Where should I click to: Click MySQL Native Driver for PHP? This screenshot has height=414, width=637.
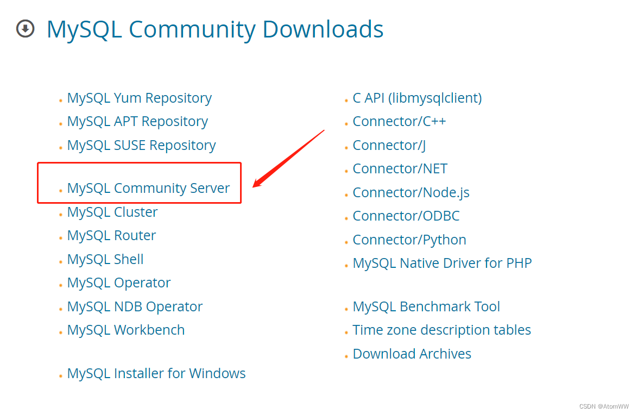pos(442,264)
